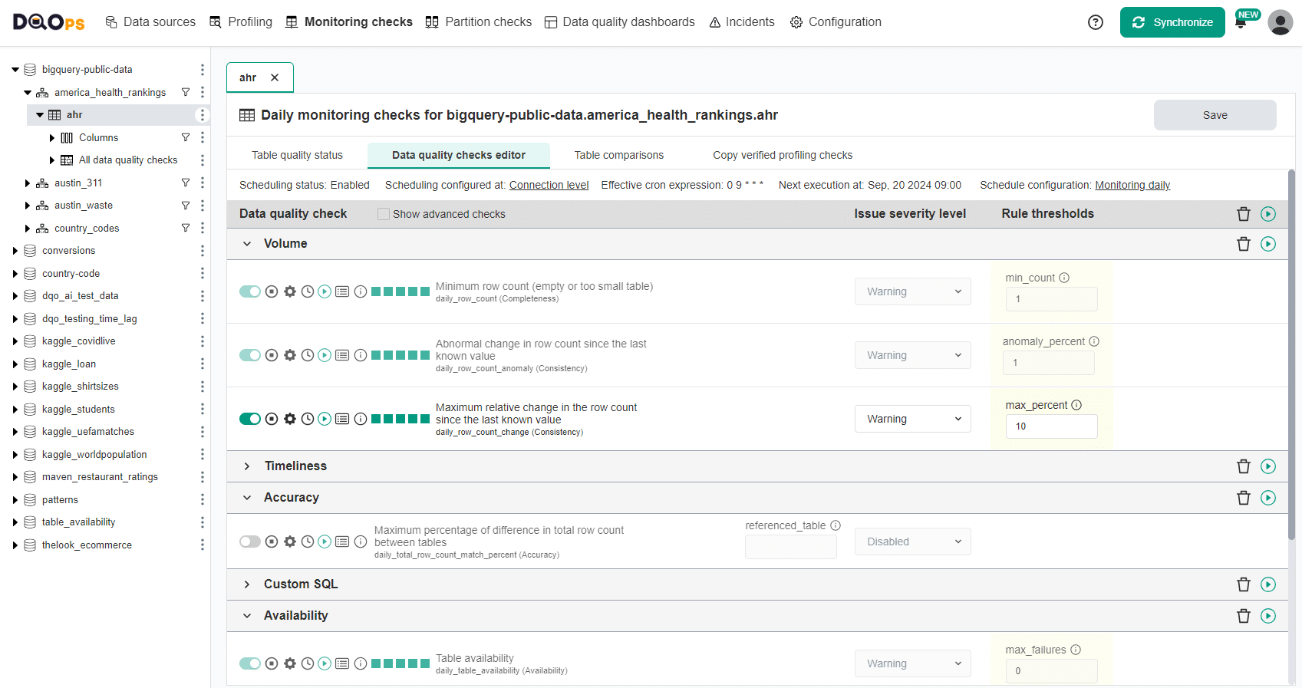Enable Maximum percentage of difference check switch
Image resolution: width=1302 pixels, height=688 pixels.
pos(250,542)
